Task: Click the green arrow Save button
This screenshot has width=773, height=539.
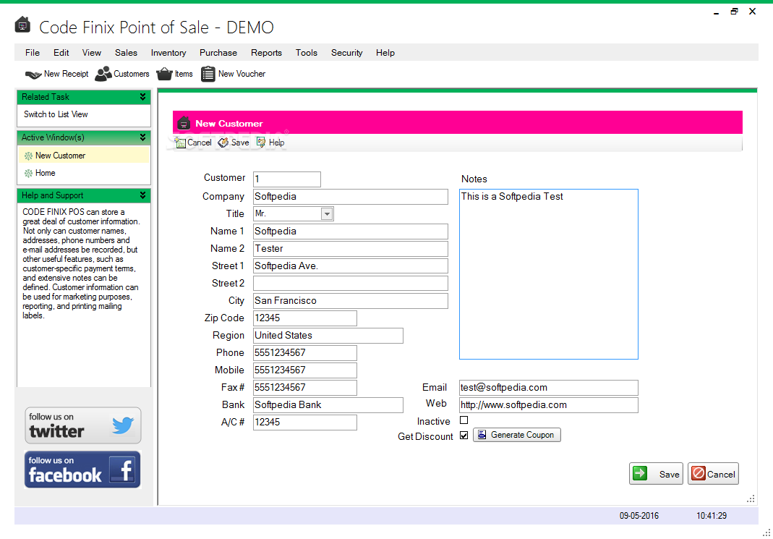Action: [x=656, y=474]
